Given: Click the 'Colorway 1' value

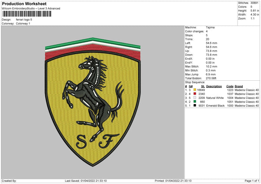Looking at the screenshot, I should [x=23, y=23].
